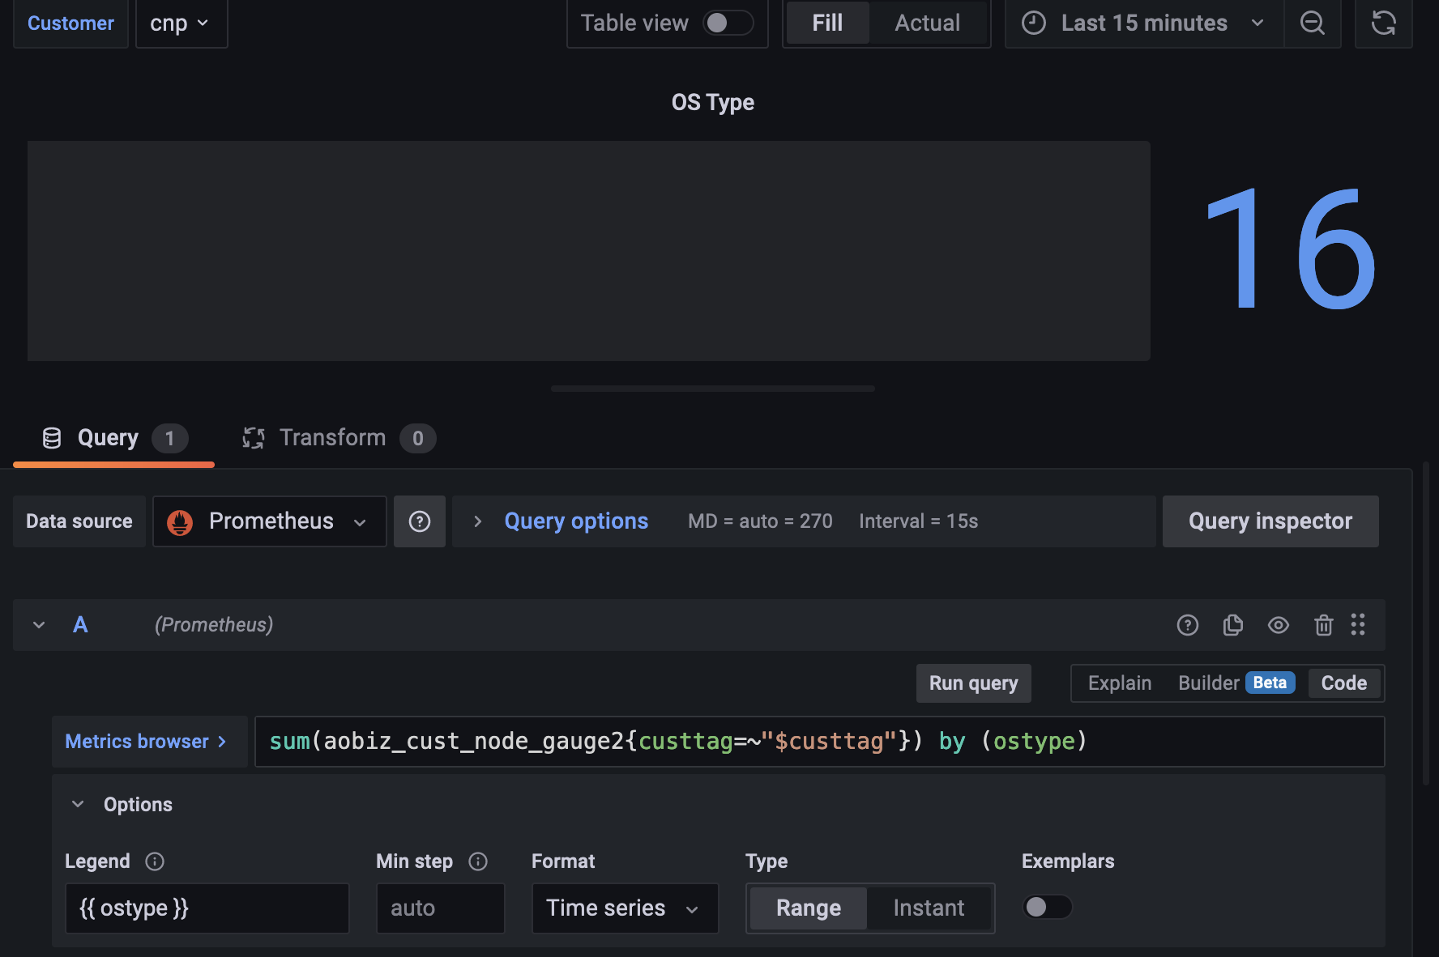Collapse query row A with the chevron

(x=39, y=625)
